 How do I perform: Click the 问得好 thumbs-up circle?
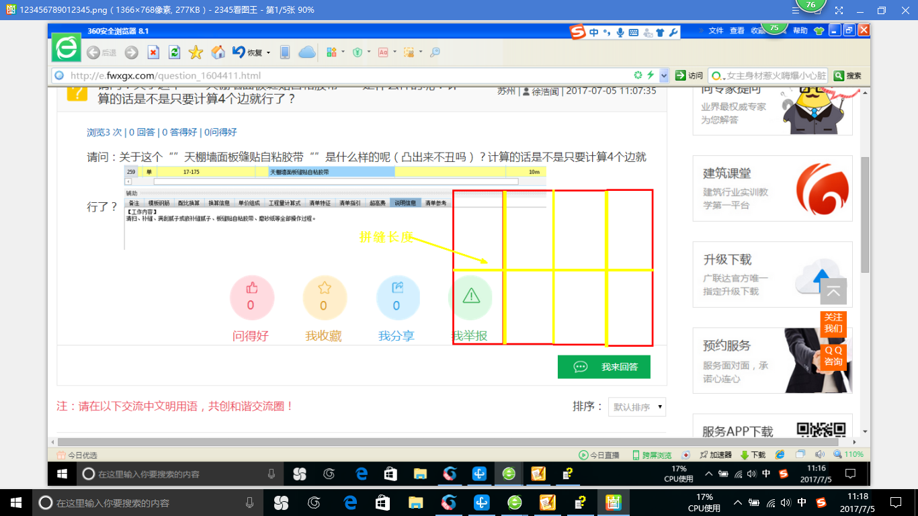251,298
